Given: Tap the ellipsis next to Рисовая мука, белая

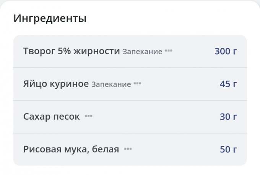Looking at the screenshot, I should 128,149.
